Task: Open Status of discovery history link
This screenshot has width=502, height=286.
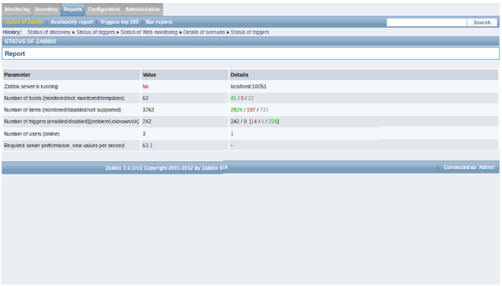Action: coord(49,33)
